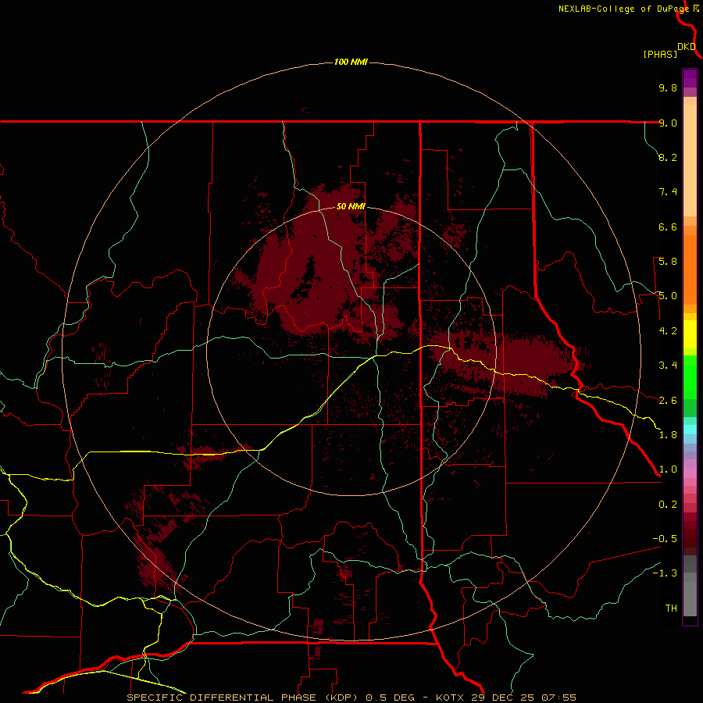The height and width of the screenshot is (703, 703).
Task: Click the 9.0 value on the color scale
Action: point(668,123)
